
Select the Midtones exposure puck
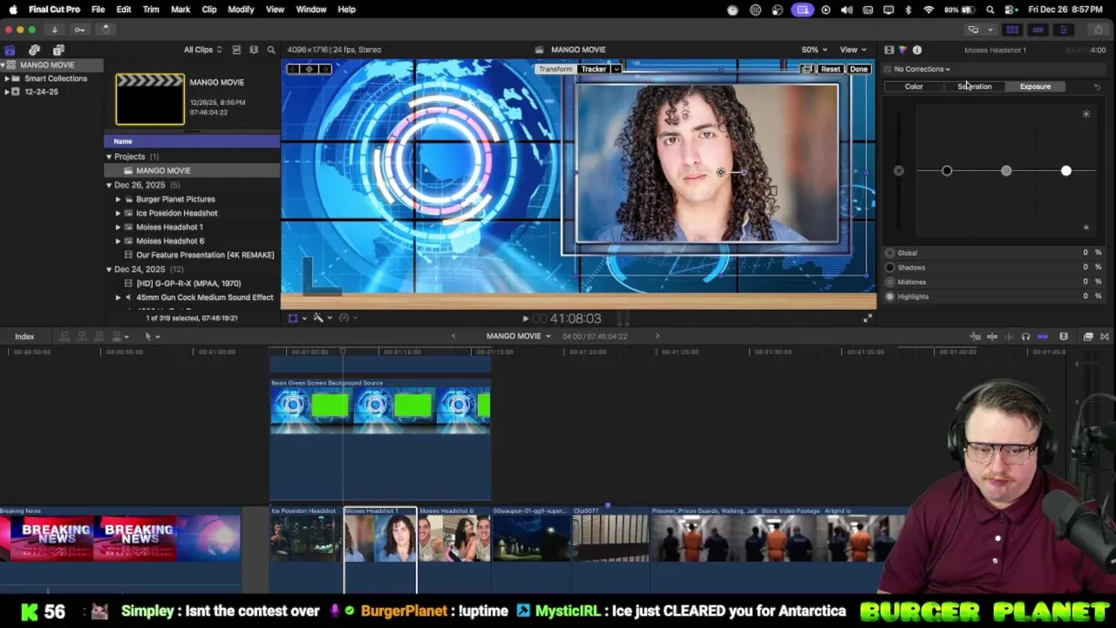(1006, 171)
